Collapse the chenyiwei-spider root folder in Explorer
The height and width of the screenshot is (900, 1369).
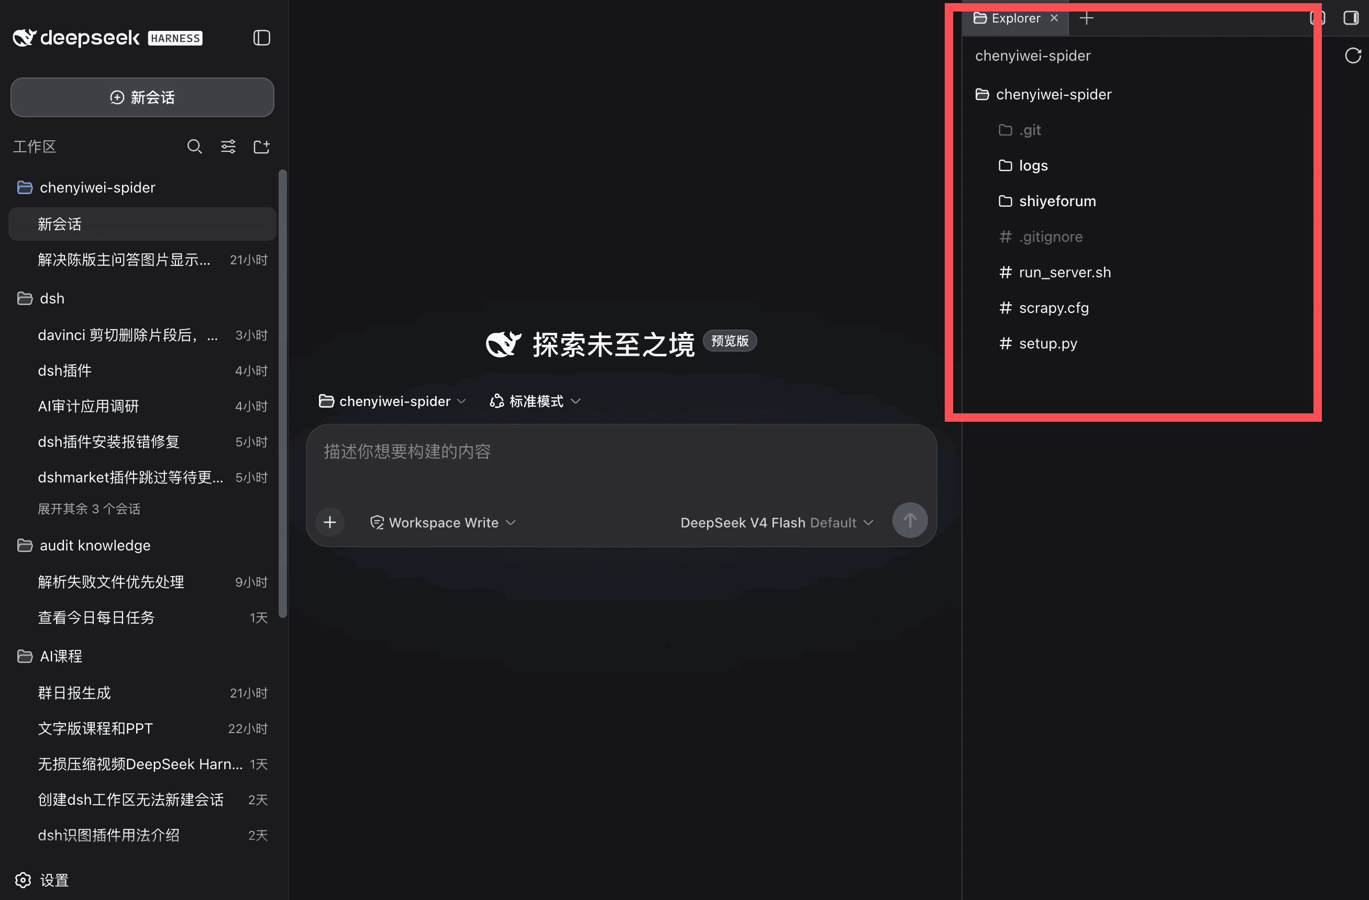click(1043, 94)
